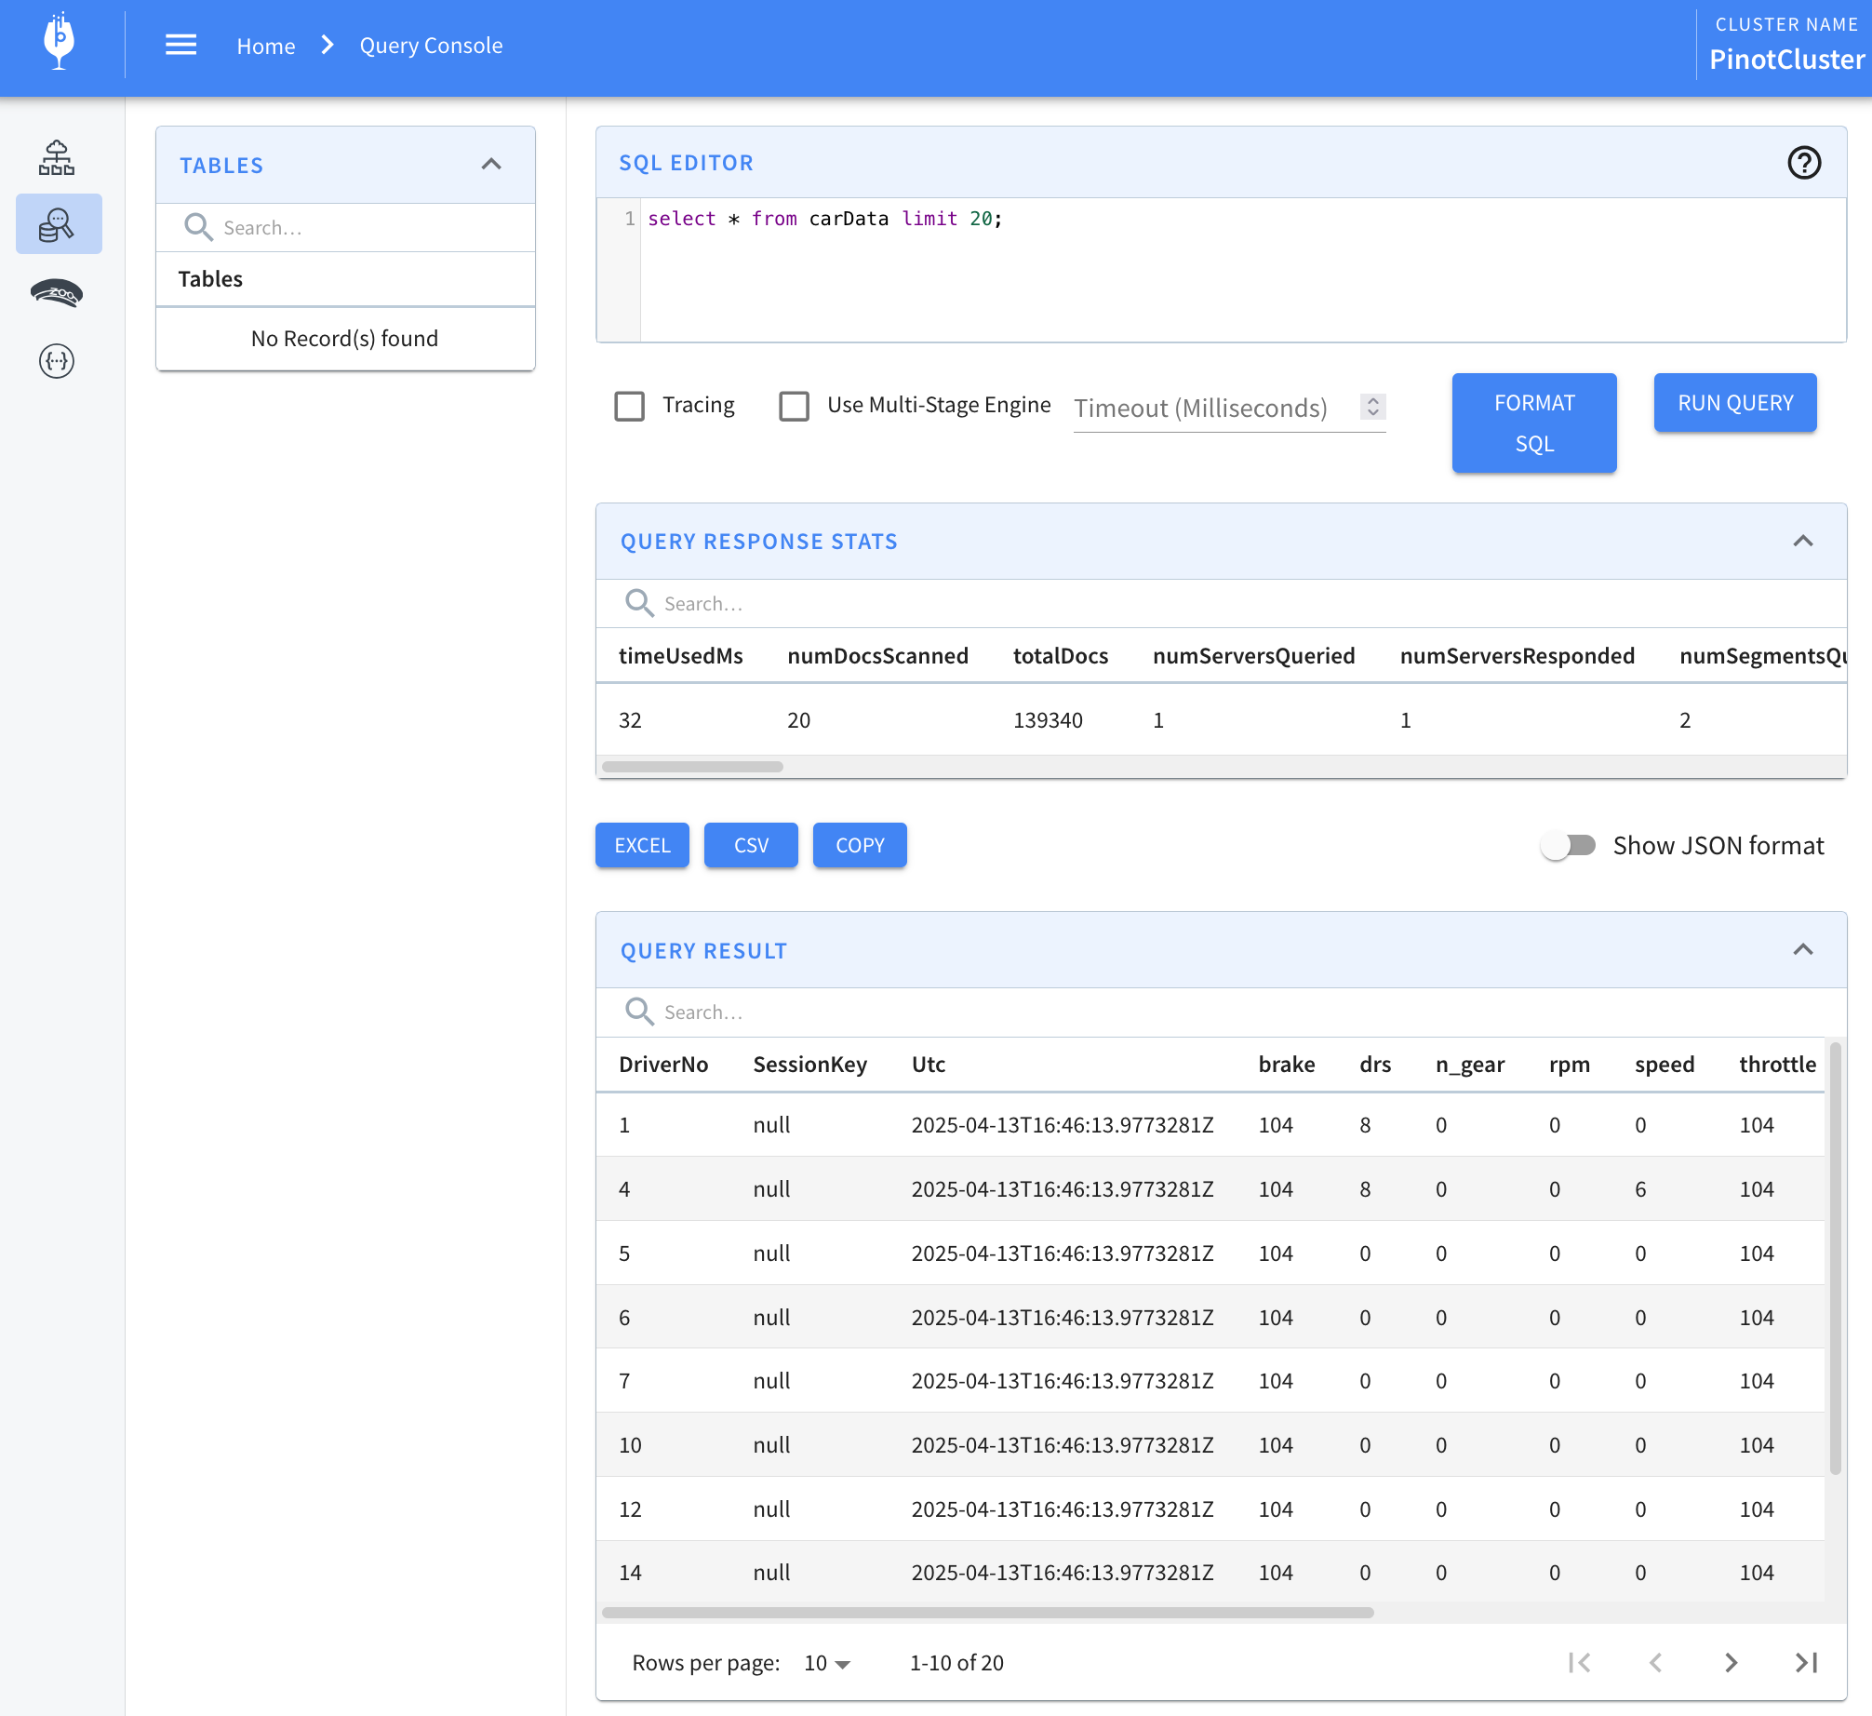Open Rows per page dropdown
The height and width of the screenshot is (1716, 1872).
(827, 1663)
